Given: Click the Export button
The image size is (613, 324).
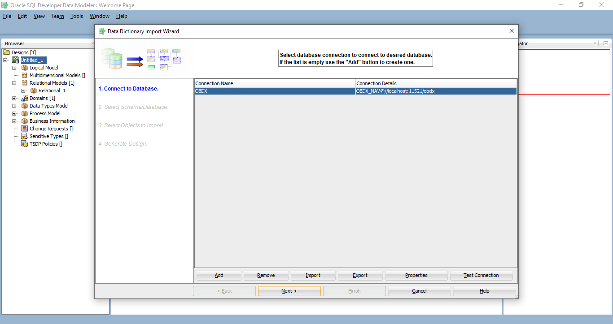Looking at the screenshot, I should click(360, 275).
